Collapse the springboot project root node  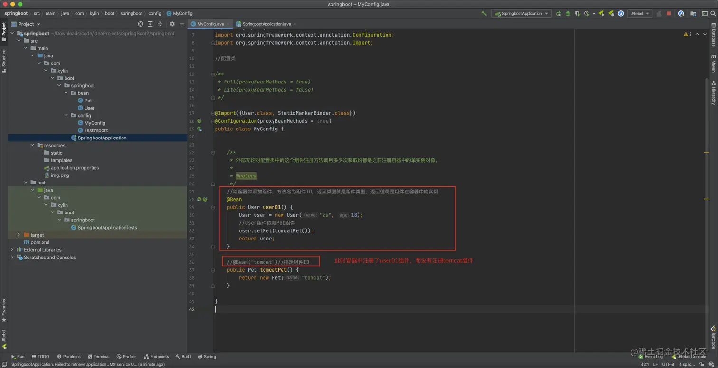12,34
